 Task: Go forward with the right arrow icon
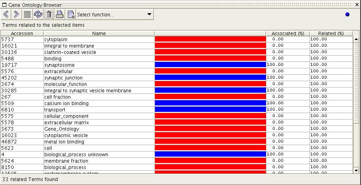17,14
